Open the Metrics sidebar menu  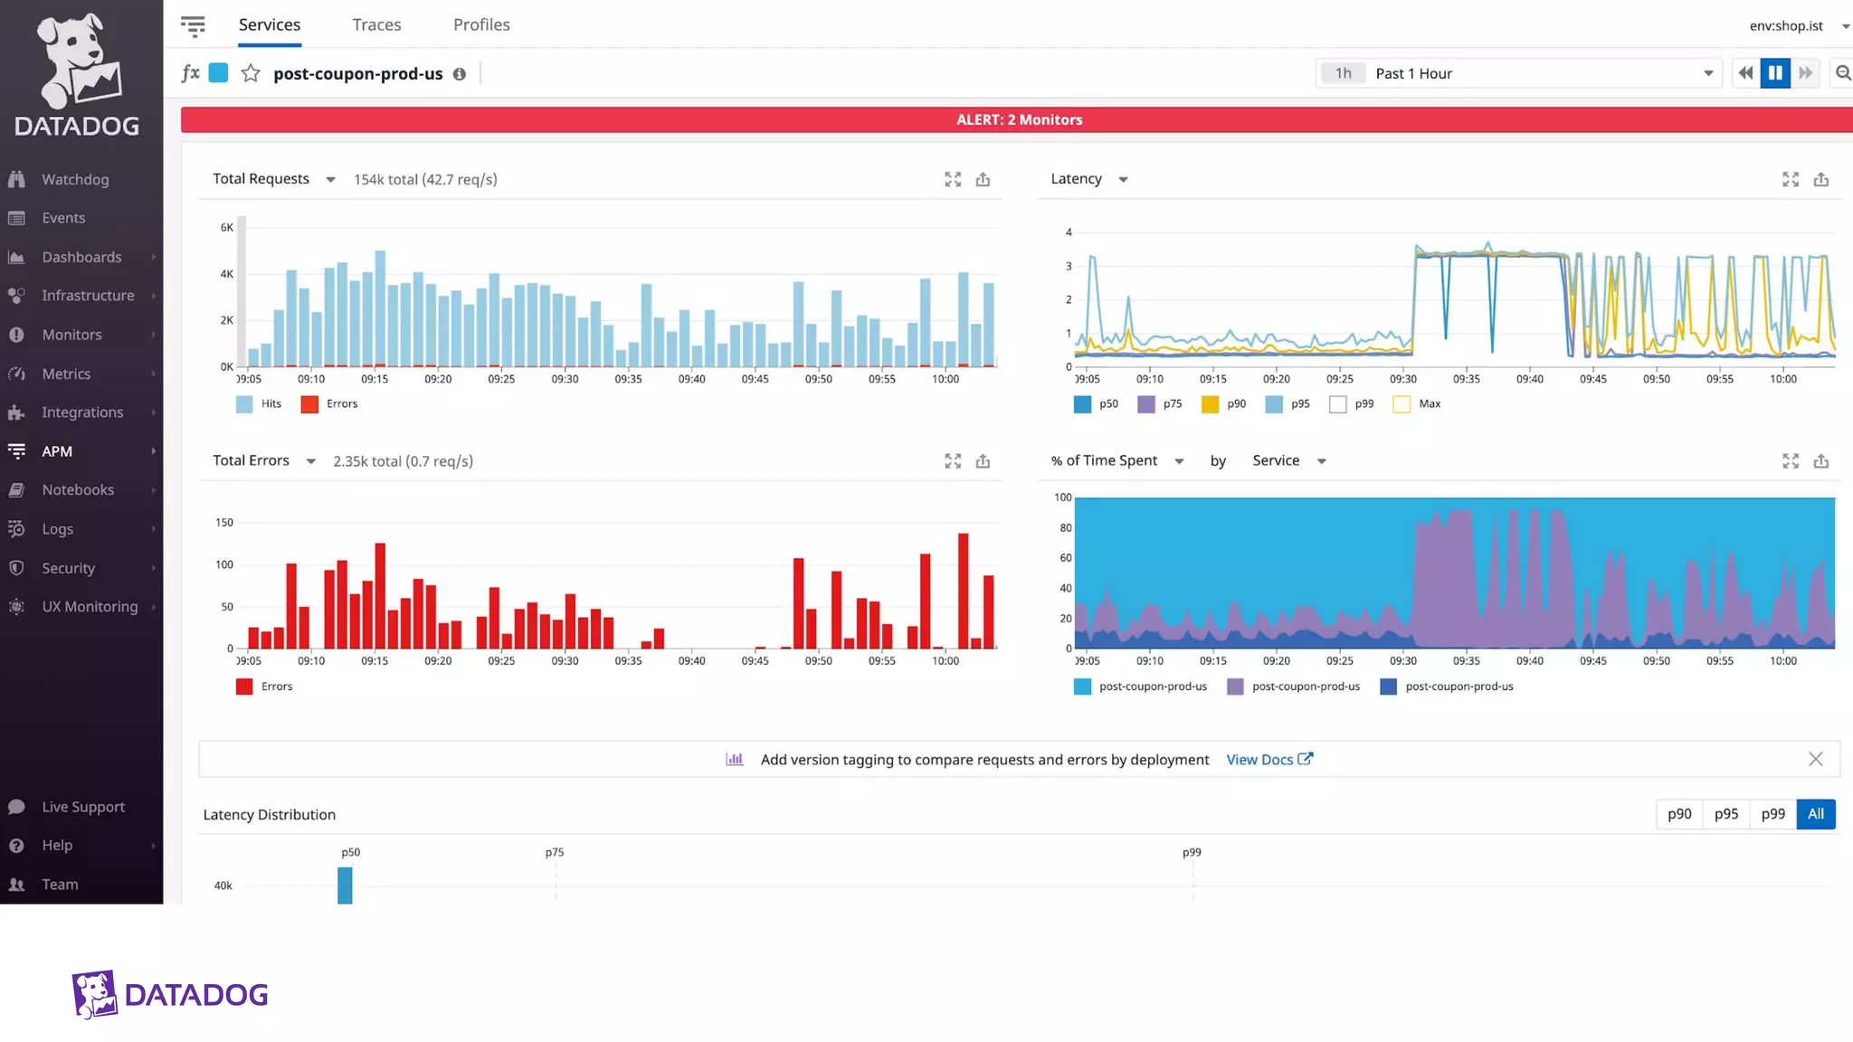(x=66, y=374)
